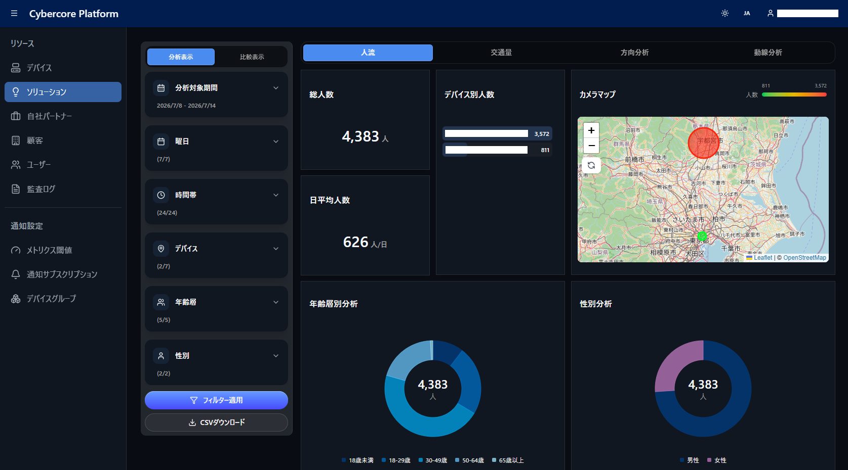Open the user profile icon

pyautogui.click(x=770, y=13)
